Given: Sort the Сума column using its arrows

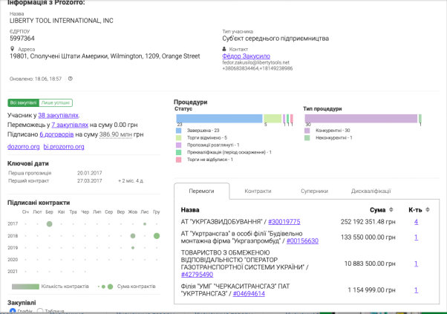Looking at the screenshot, I should 391,210.
